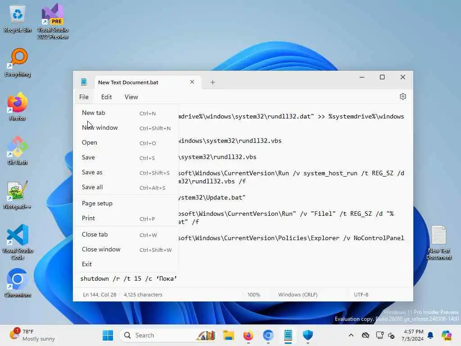Click text line ending with NoControlPanel
Screen dimensions: 461x346
click(291, 238)
